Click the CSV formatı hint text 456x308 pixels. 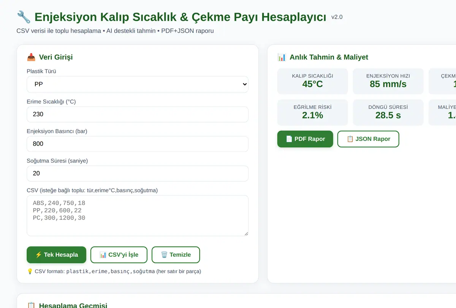pyautogui.click(x=114, y=272)
